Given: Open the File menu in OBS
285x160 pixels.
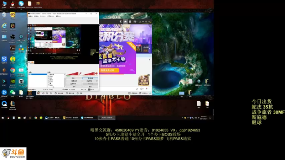Looking at the screenshot, I should click(x=31, y=16).
